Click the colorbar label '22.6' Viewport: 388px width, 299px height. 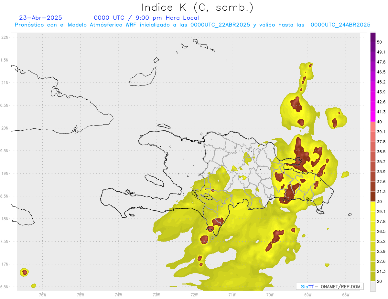click(x=381, y=261)
